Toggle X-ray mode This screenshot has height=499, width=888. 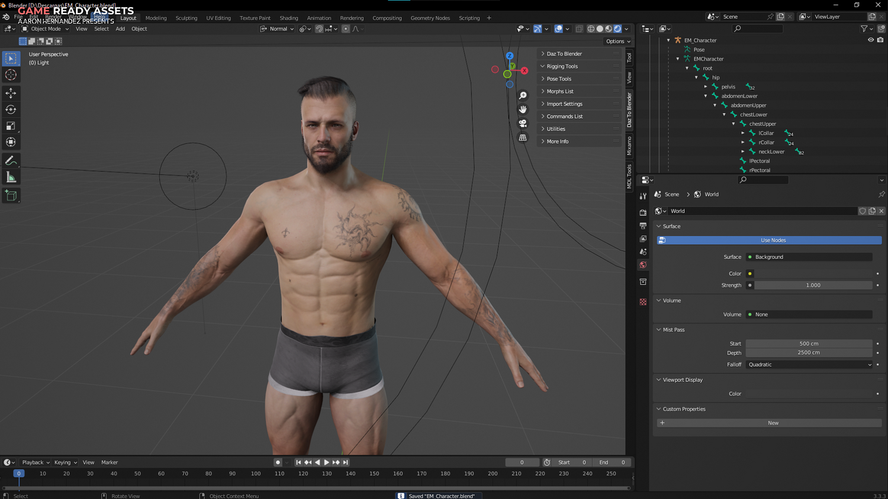click(579, 29)
